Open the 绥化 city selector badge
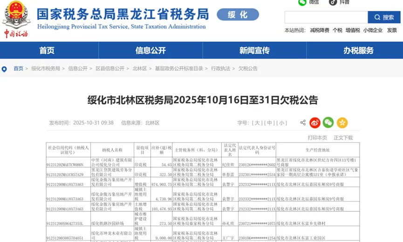 [x=238, y=14]
